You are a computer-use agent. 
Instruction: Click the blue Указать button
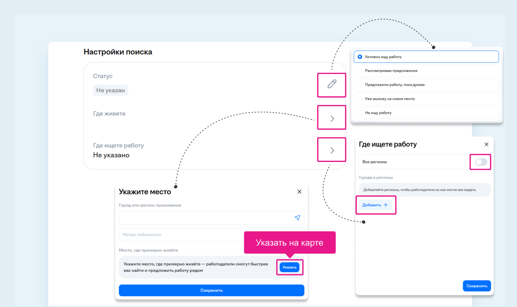pyautogui.click(x=289, y=267)
